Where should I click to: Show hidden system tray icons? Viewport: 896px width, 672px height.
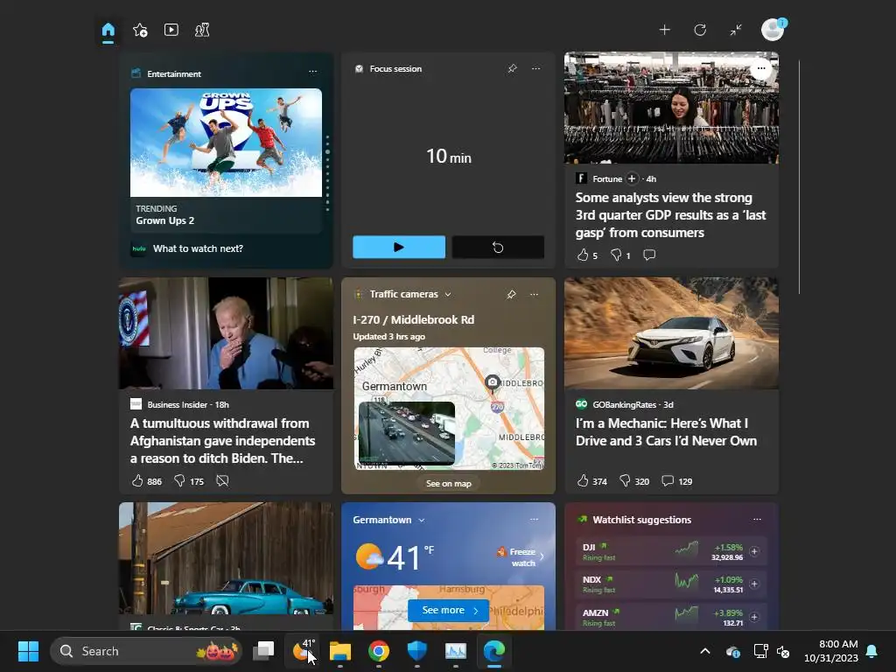705,651
